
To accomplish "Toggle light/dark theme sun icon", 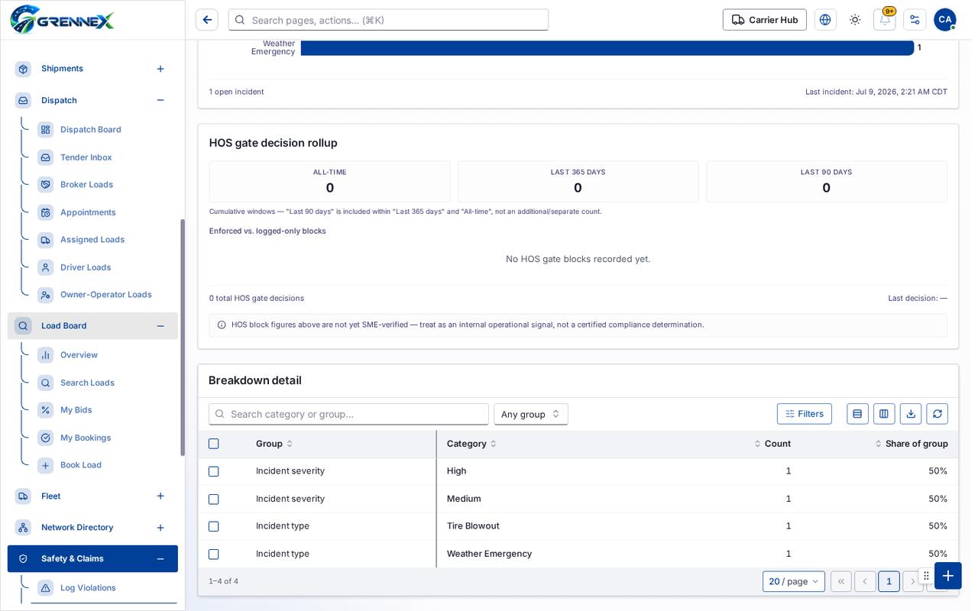I will click(855, 20).
